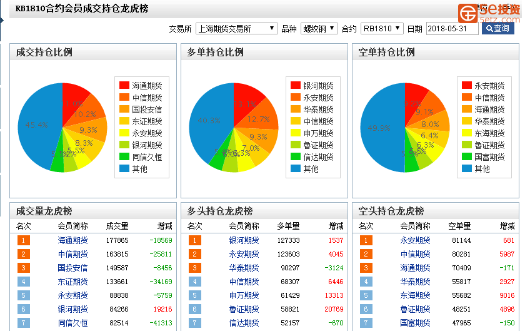This screenshot has height=331, width=525.
Task: Click the 多单量 column header
Action: (x=288, y=227)
